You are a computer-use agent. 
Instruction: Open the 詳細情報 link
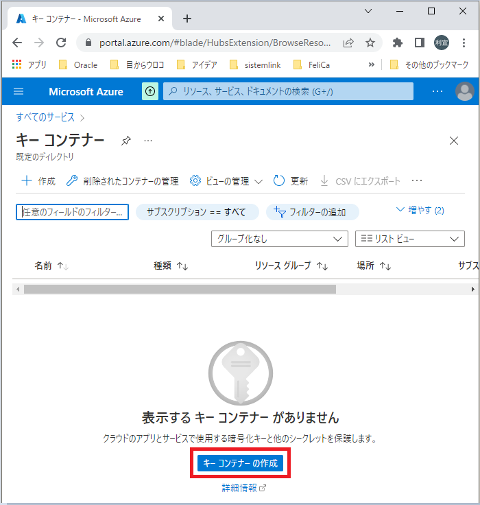(243, 488)
